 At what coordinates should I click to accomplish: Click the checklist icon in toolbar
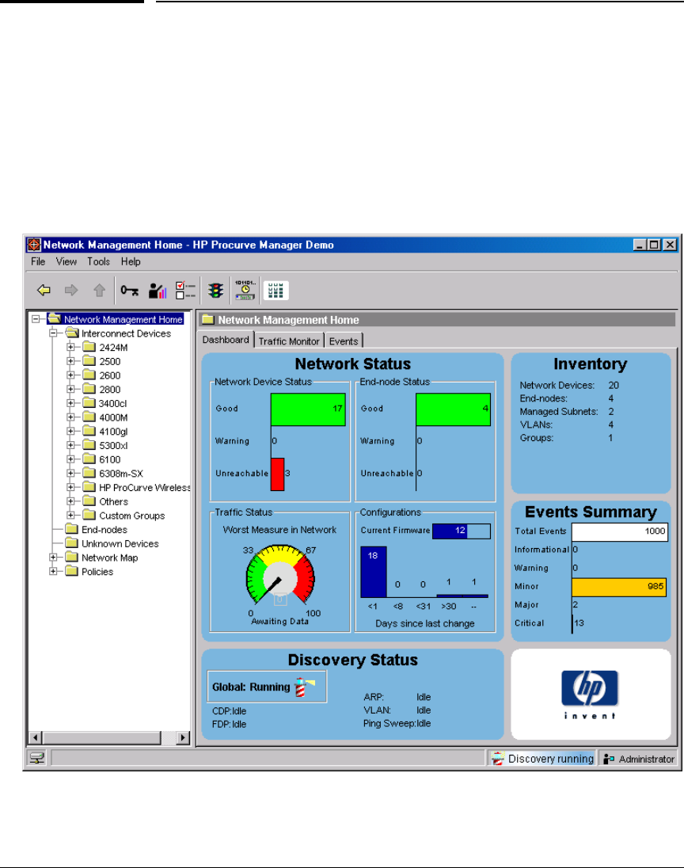coord(185,290)
